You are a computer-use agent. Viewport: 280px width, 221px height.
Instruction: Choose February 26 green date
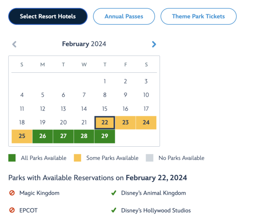43,136
